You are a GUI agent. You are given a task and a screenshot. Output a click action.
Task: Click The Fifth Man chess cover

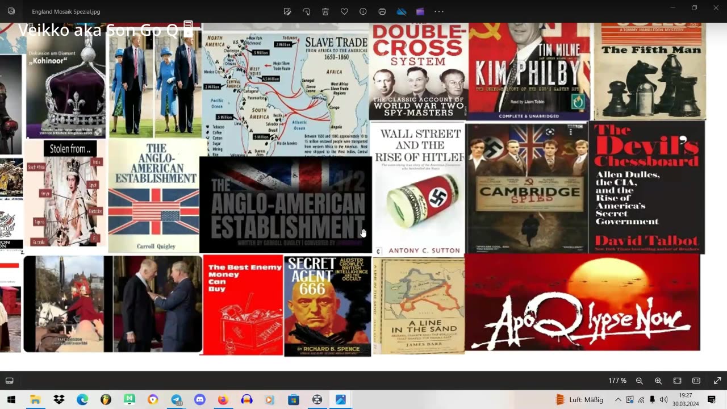[650, 71]
